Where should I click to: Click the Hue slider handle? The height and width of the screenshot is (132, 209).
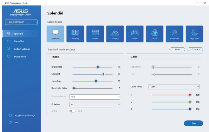point(153,75)
